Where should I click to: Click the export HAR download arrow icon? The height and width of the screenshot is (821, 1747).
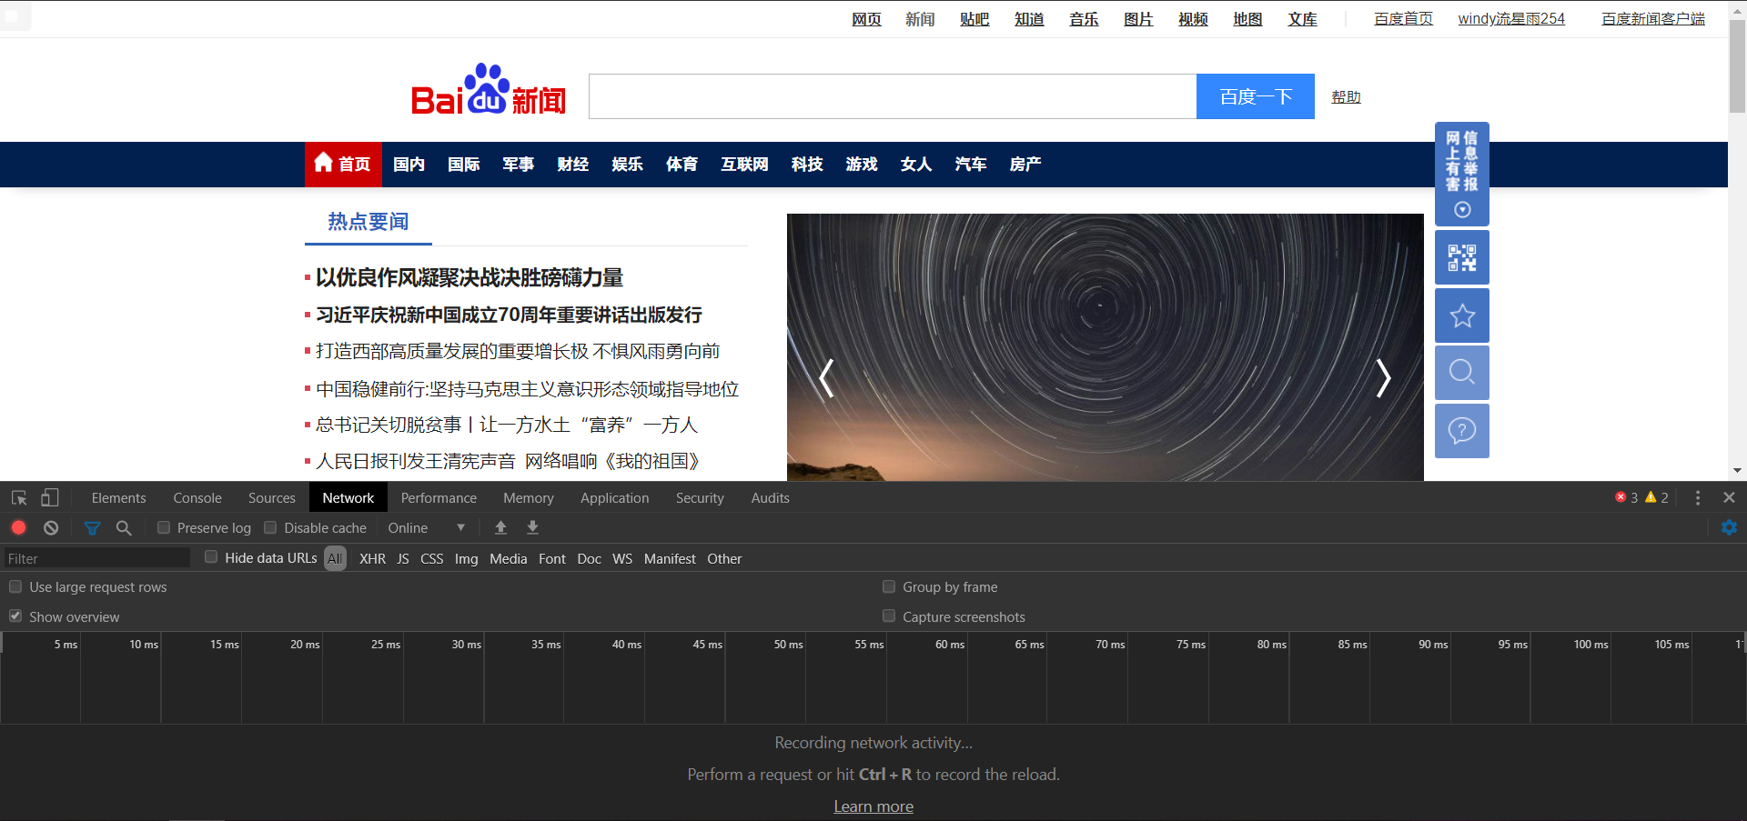point(533,527)
